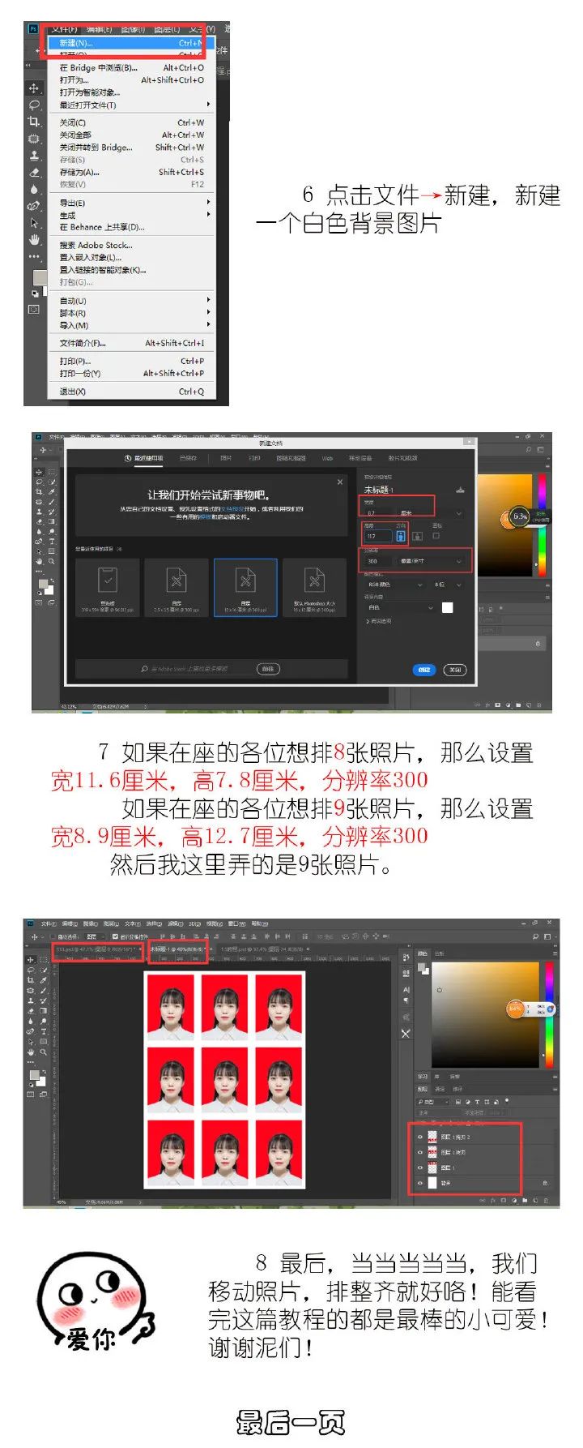
Task: Toggle the 画板 artboards checkbox in the New Document dialog
Action: click(x=436, y=536)
